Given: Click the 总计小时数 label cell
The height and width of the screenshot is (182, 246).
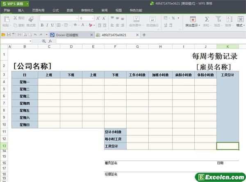Looking at the screenshot, I should pos(115,132).
